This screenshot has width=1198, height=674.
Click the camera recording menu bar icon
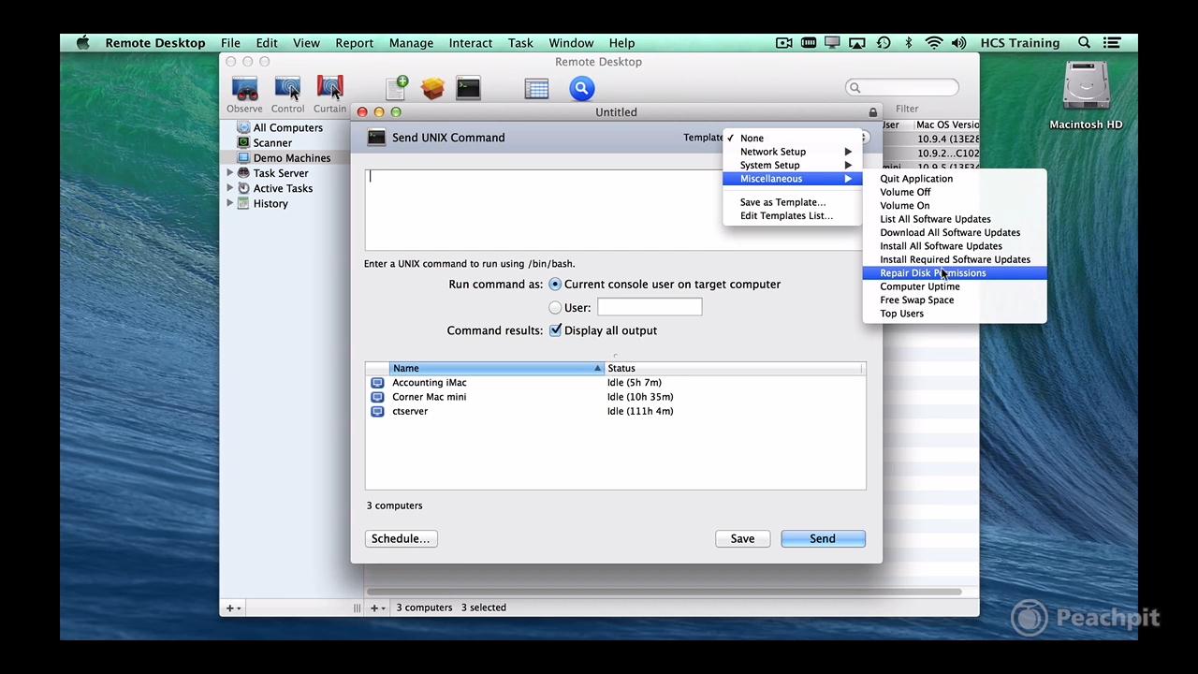point(784,43)
